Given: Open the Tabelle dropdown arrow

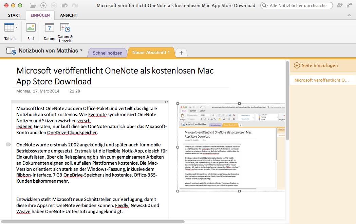Looking at the screenshot, I should tap(16, 27).
